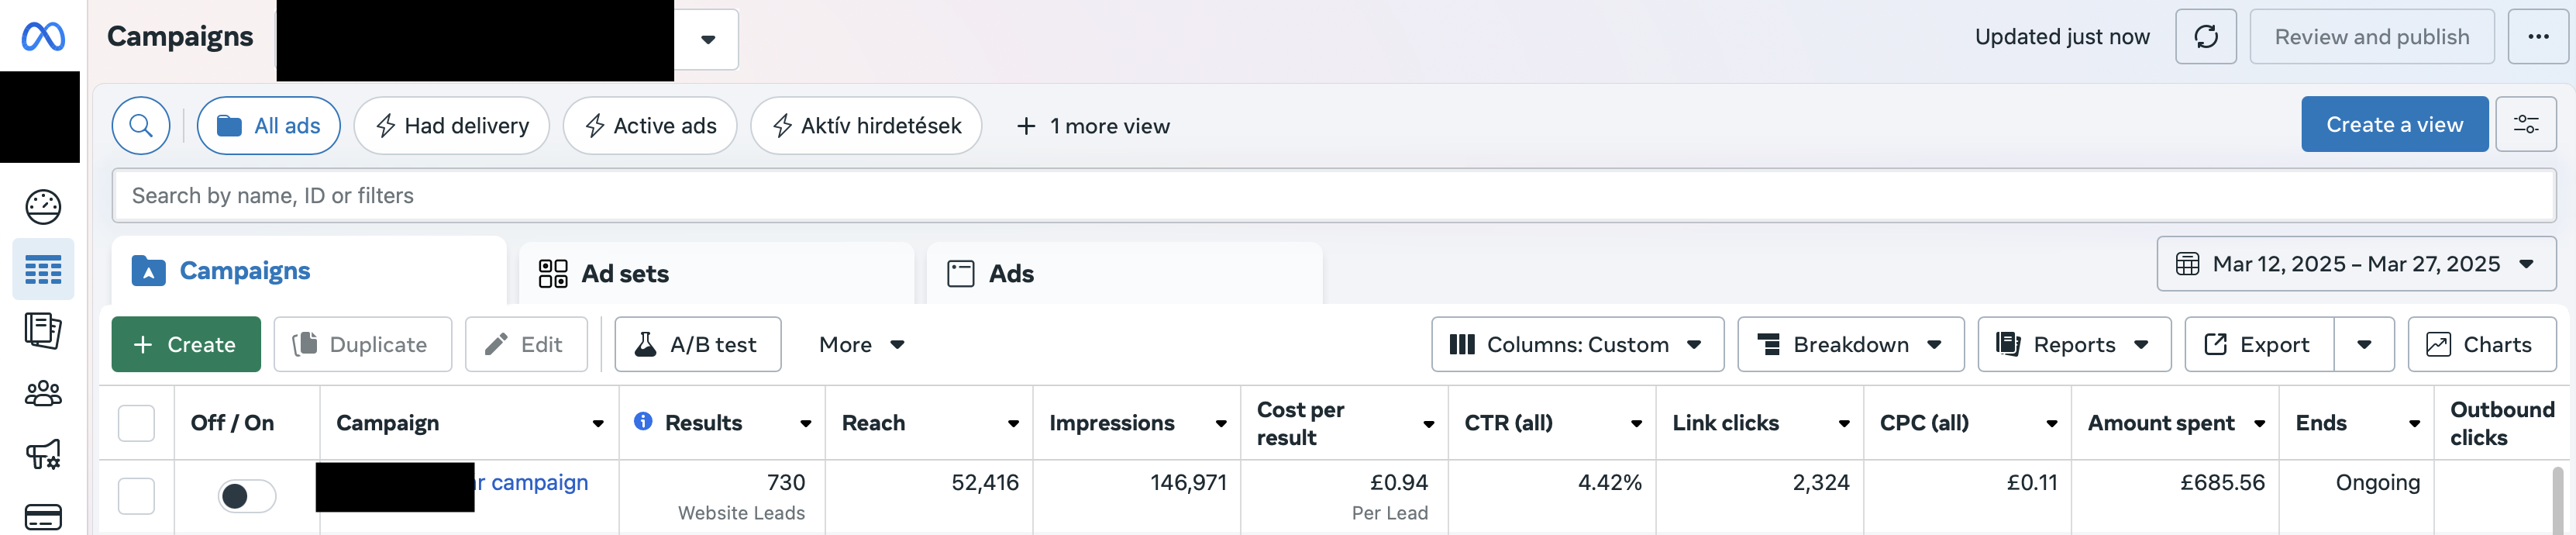
Task: Click the Ongoing ends cell
Action: coord(2377,482)
